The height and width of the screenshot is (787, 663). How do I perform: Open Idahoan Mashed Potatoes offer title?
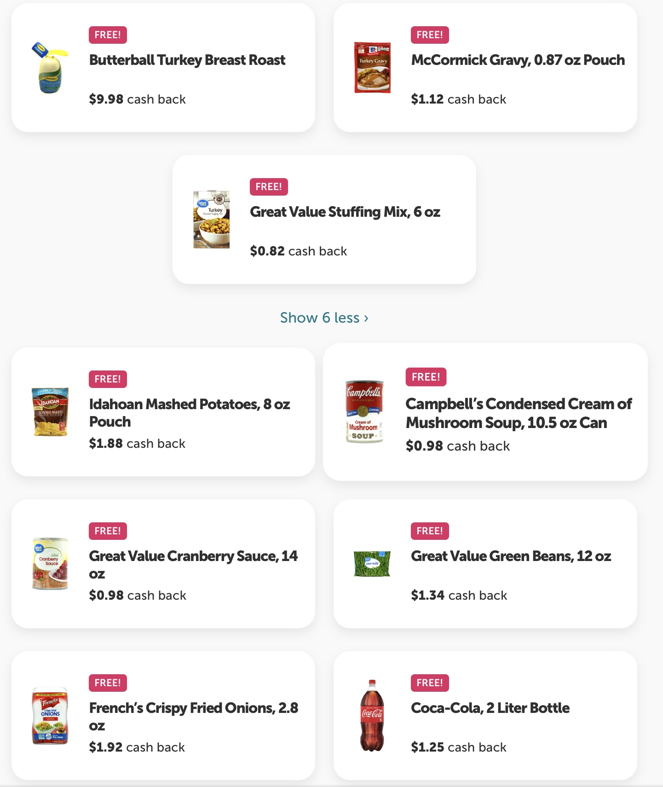190,413
